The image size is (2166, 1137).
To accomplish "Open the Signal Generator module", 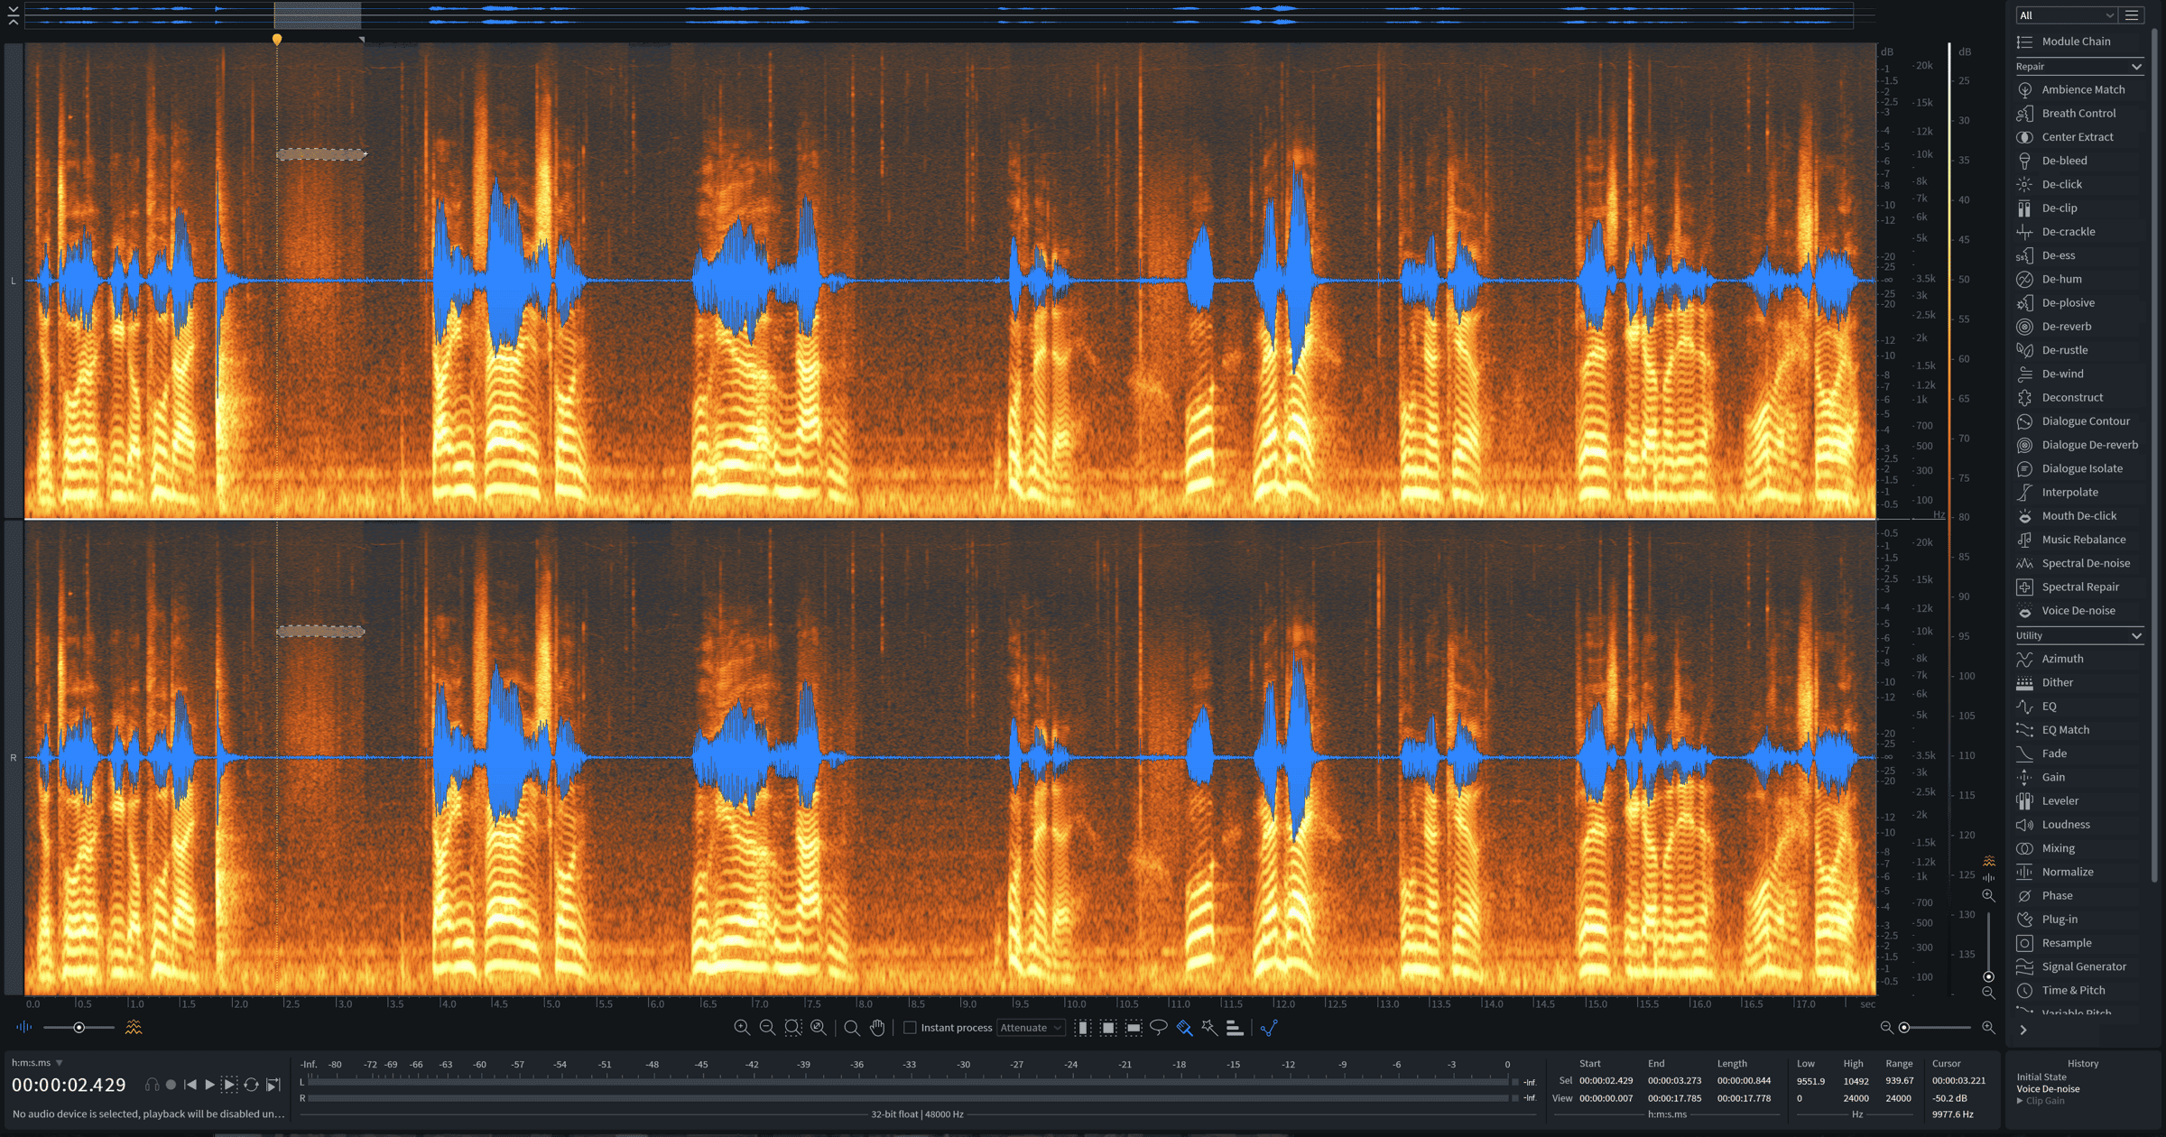I will tap(2078, 966).
